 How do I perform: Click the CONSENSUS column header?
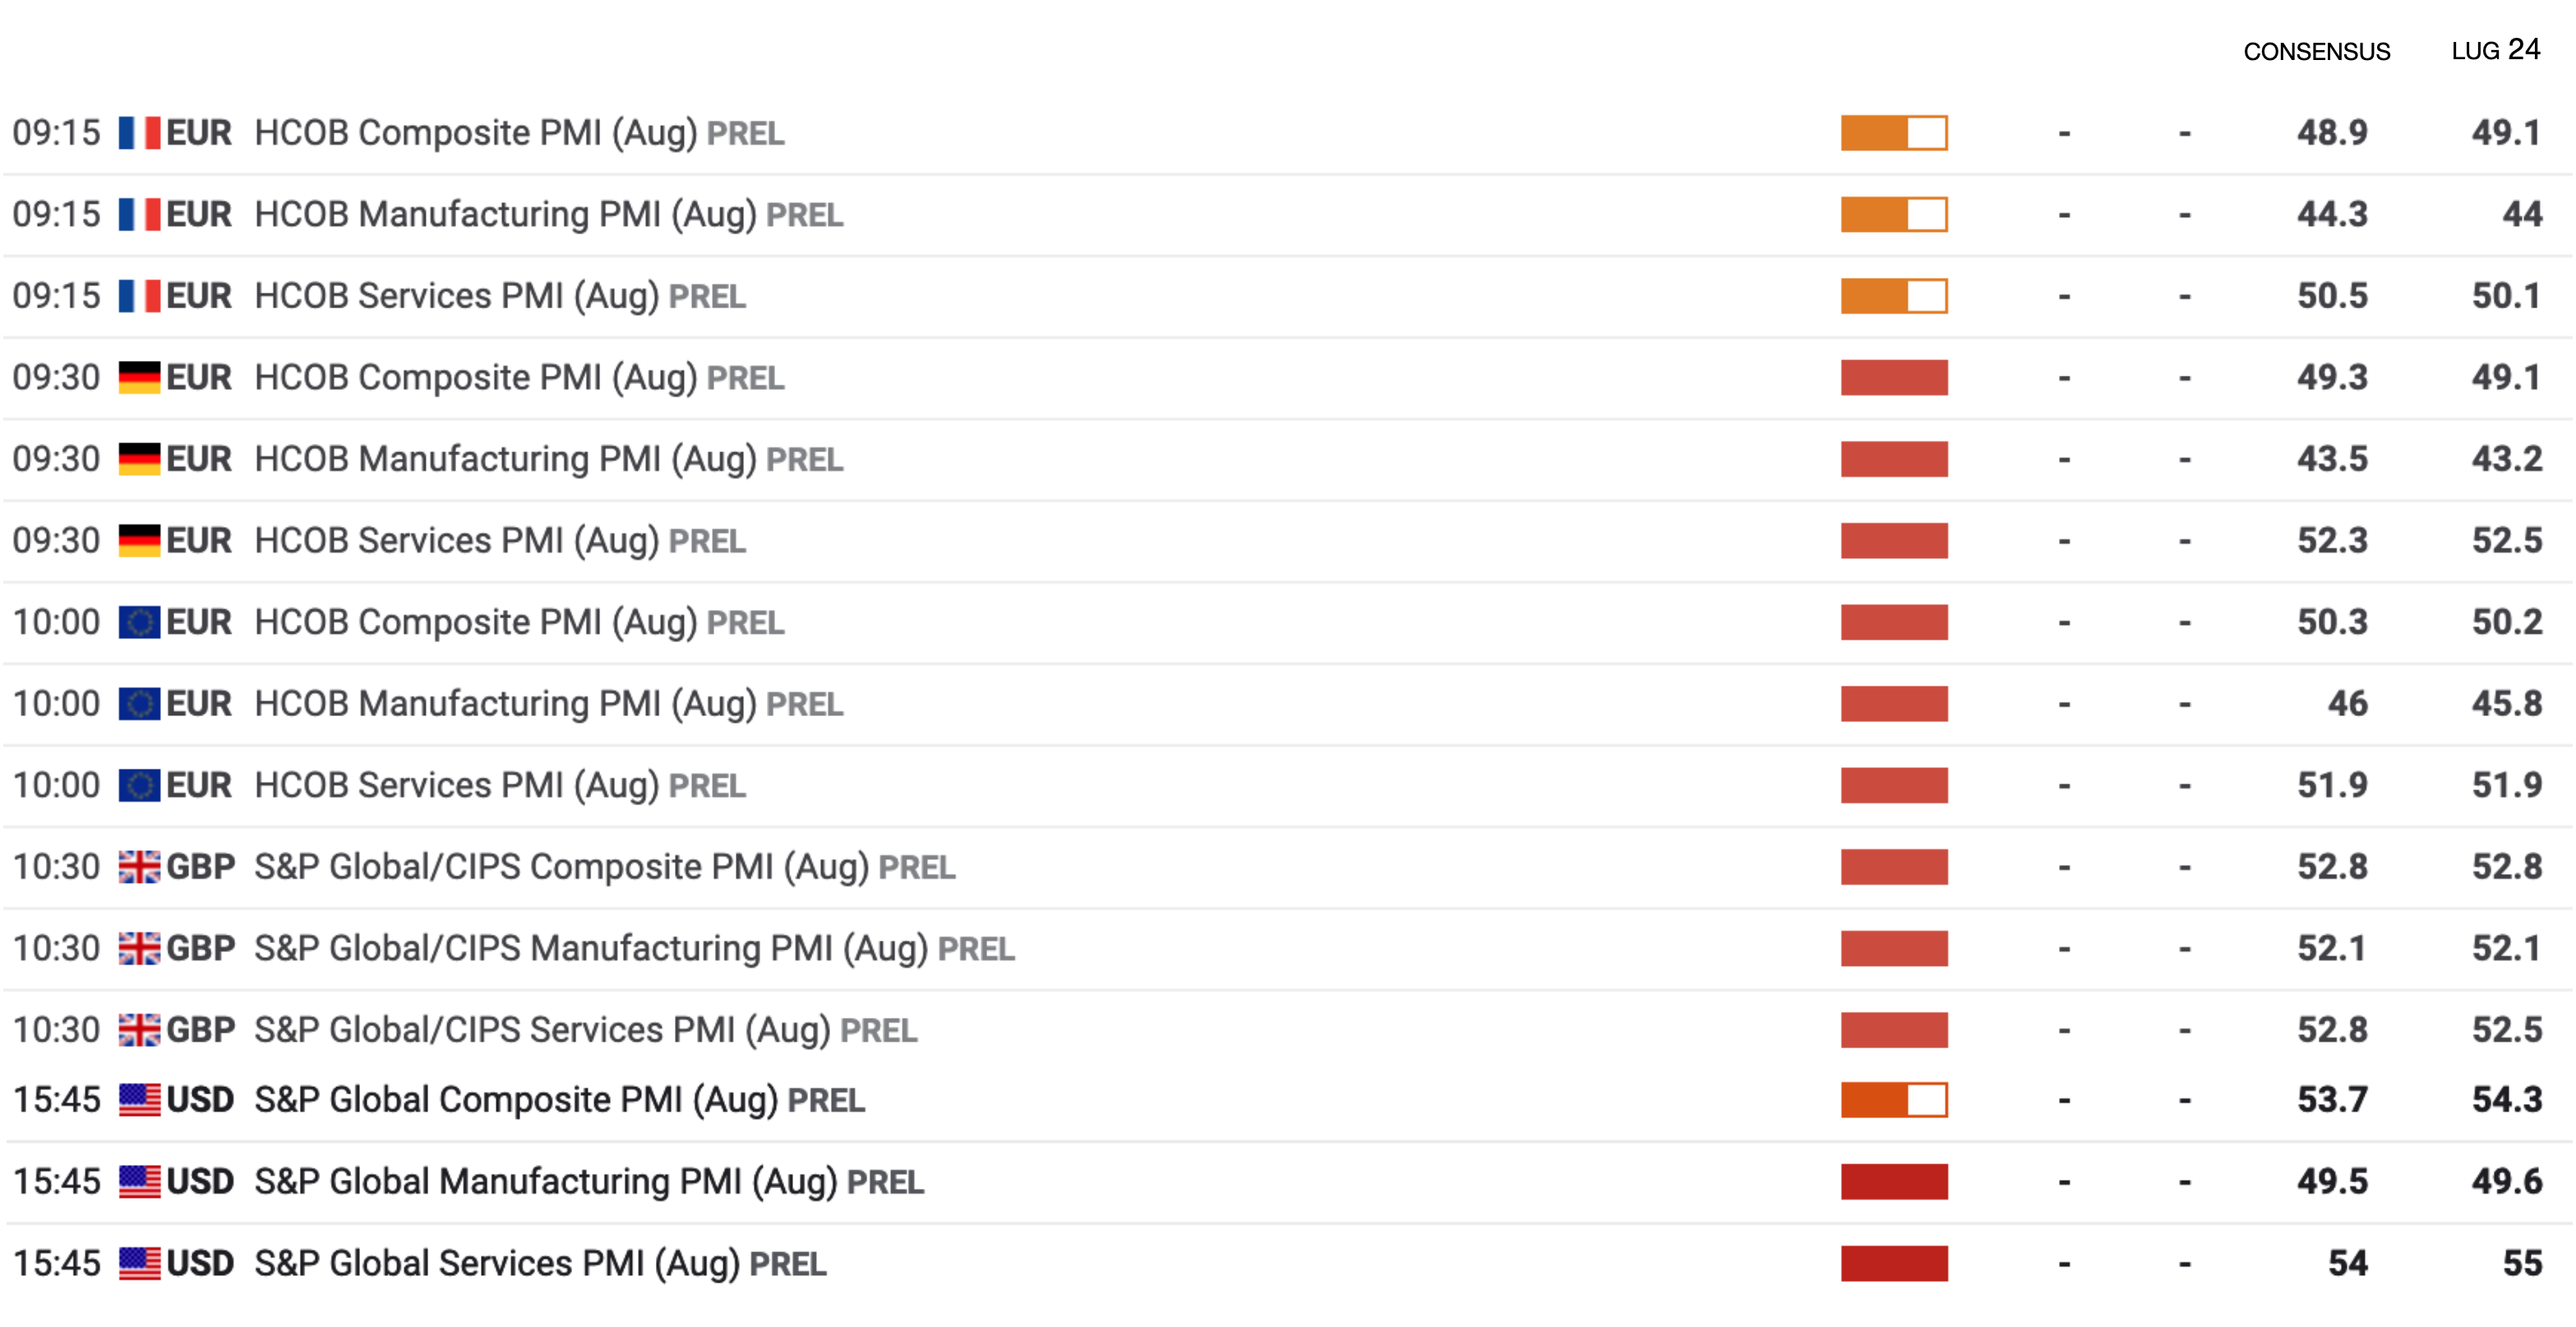click(2316, 52)
